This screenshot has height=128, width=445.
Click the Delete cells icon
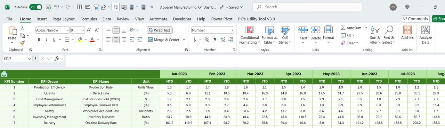pos(316,30)
